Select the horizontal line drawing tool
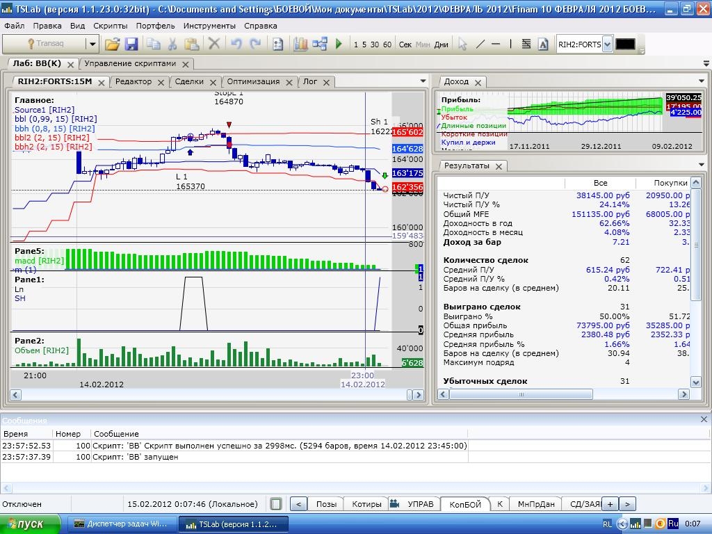The height and width of the screenshot is (534, 712). click(x=496, y=44)
